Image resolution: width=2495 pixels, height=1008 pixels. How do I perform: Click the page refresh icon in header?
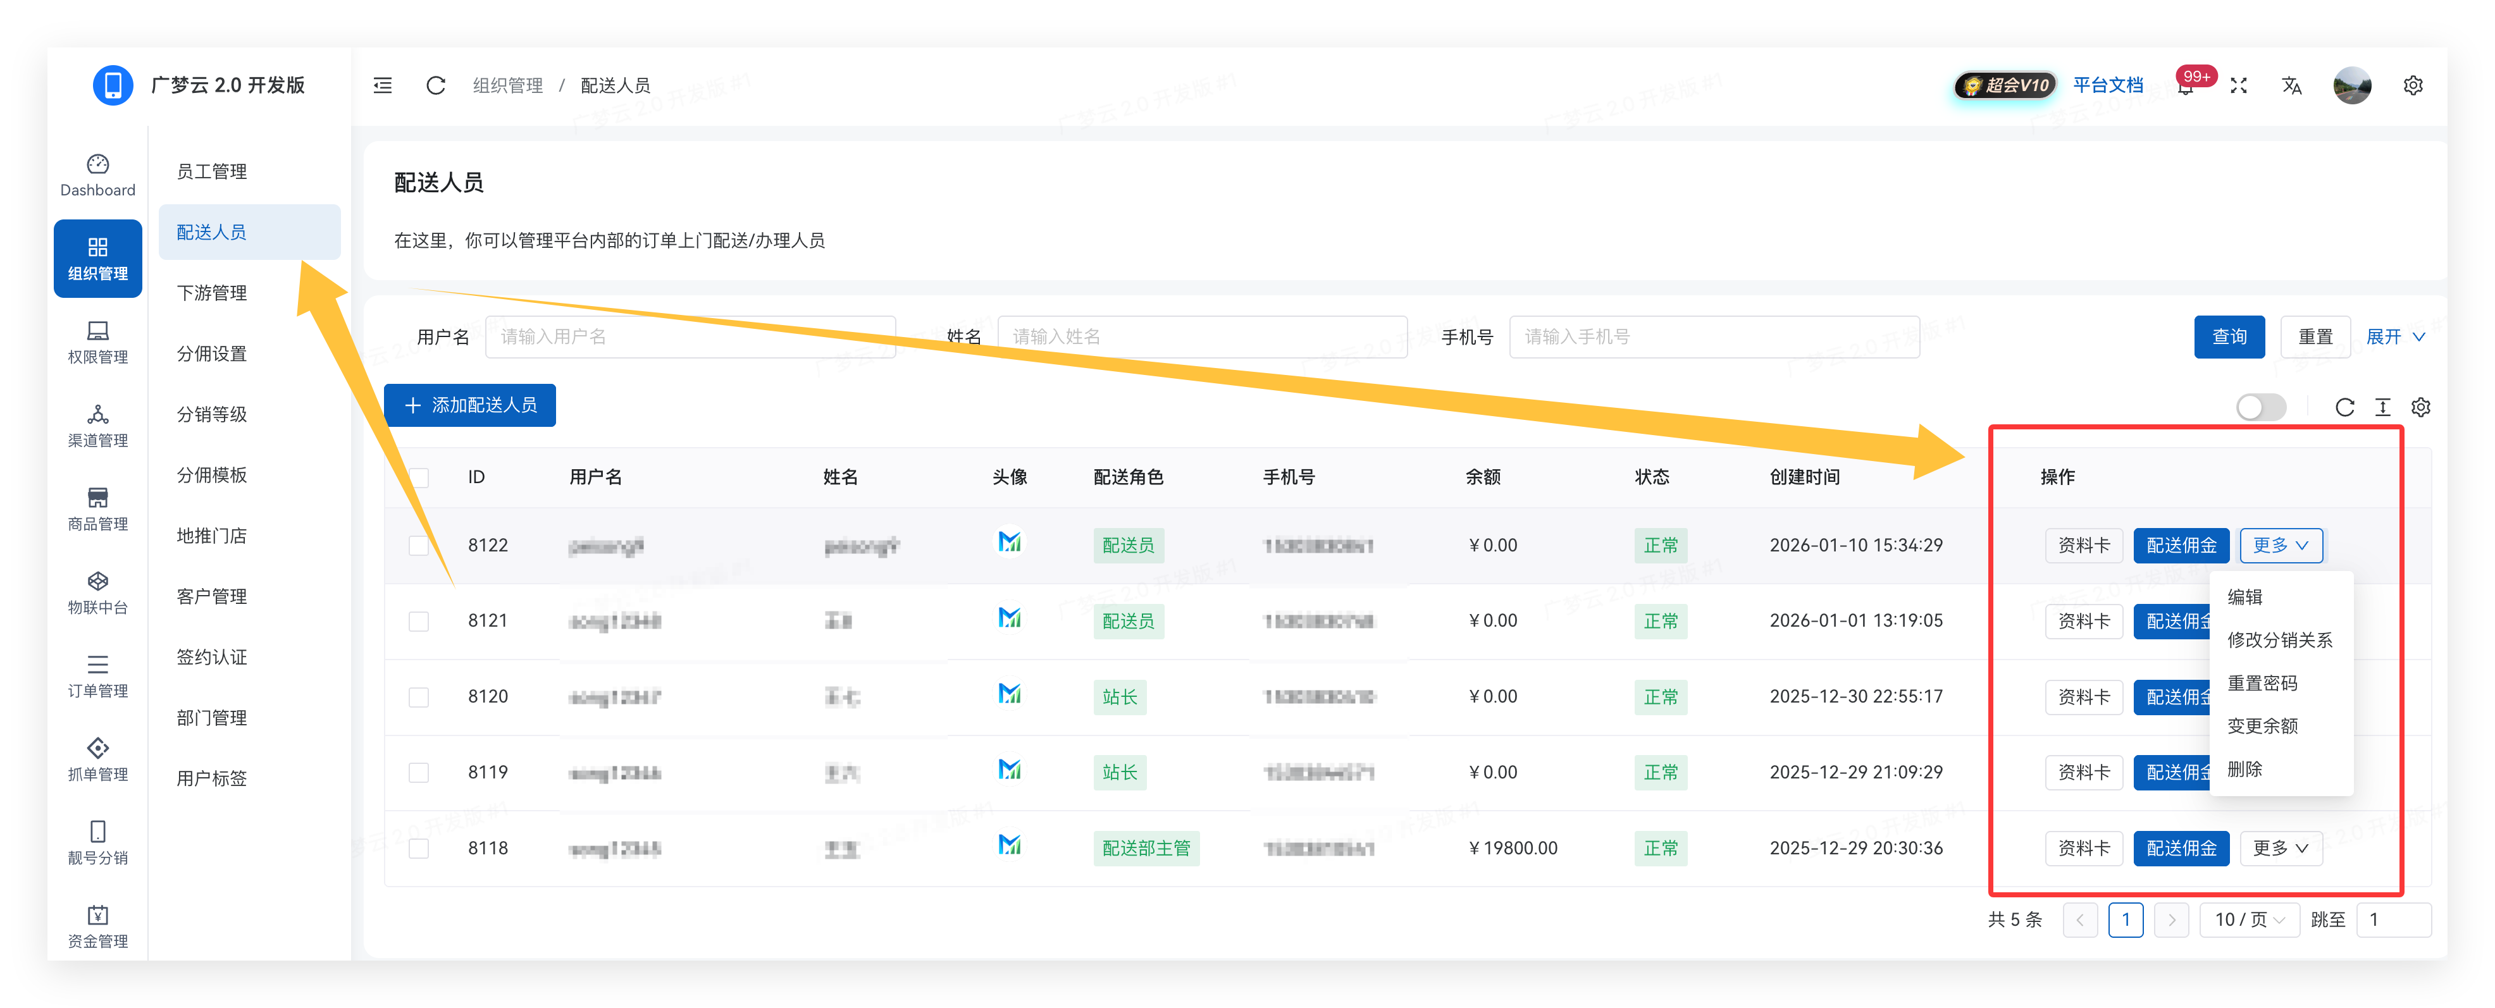(436, 85)
